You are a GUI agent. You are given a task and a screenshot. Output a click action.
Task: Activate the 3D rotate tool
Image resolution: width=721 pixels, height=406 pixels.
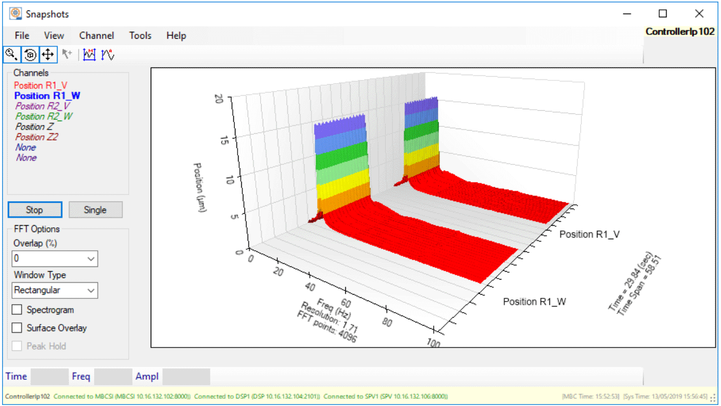tap(30, 54)
